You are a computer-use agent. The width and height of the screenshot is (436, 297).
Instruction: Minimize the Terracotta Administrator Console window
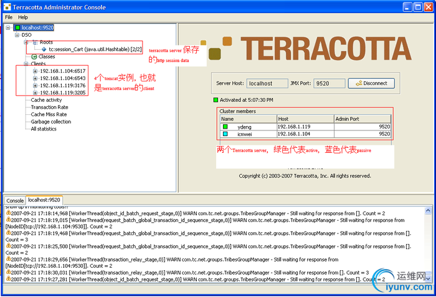[407, 7]
